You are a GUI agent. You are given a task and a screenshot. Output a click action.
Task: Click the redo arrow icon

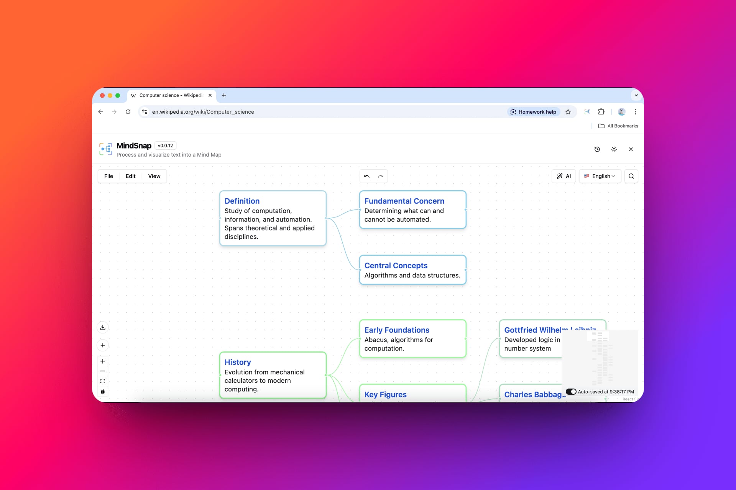tap(381, 176)
